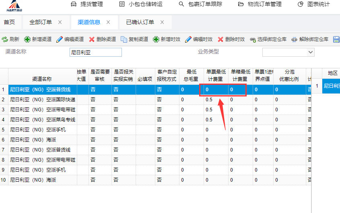Click the 删除时效 toolbar button

231,39
